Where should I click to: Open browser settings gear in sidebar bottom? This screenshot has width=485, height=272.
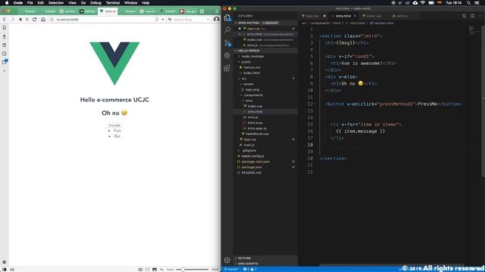pyautogui.click(x=5, y=262)
